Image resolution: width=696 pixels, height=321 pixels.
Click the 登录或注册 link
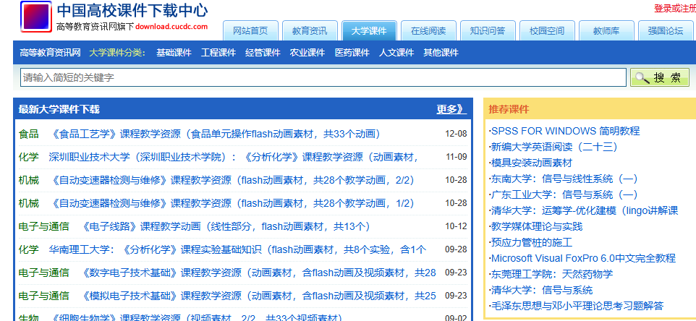(674, 9)
